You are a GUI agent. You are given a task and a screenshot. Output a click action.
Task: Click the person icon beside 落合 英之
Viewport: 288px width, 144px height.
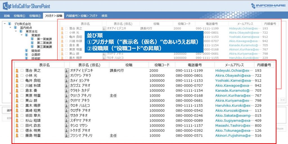click(17, 71)
